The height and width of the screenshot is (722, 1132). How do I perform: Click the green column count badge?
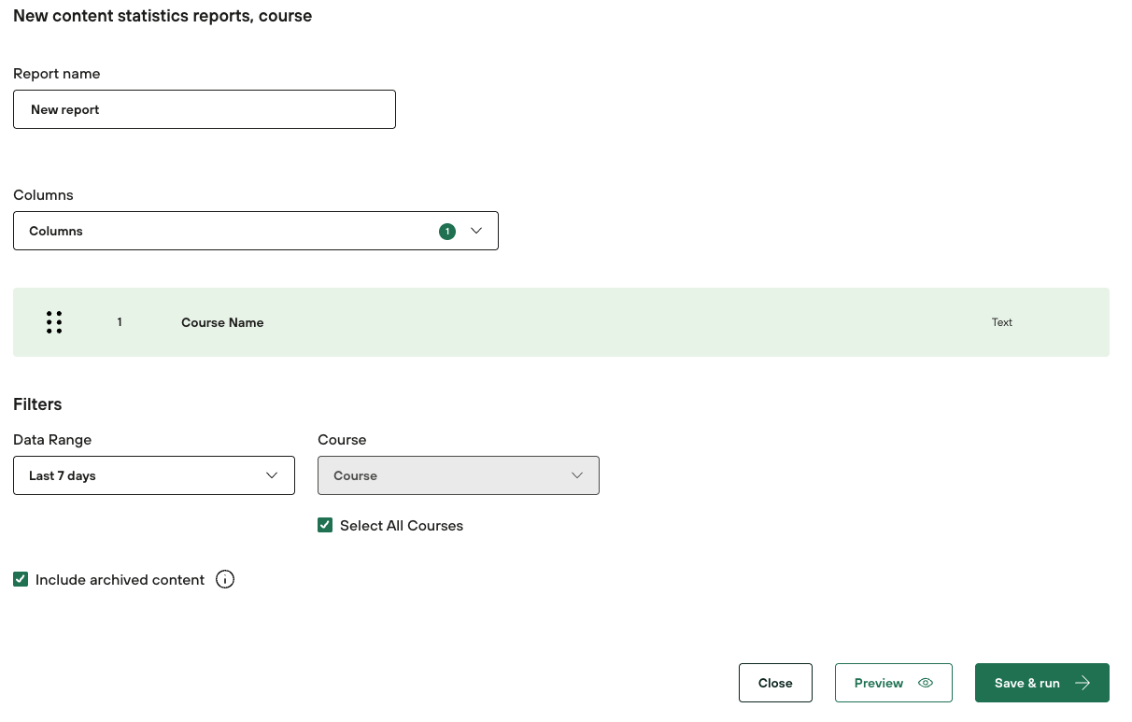[447, 232]
